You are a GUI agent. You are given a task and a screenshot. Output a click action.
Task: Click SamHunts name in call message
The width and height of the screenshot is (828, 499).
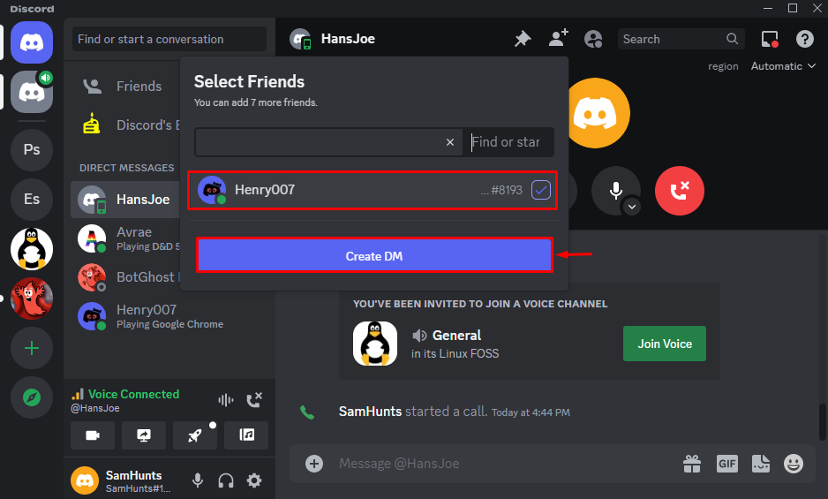click(370, 412)
